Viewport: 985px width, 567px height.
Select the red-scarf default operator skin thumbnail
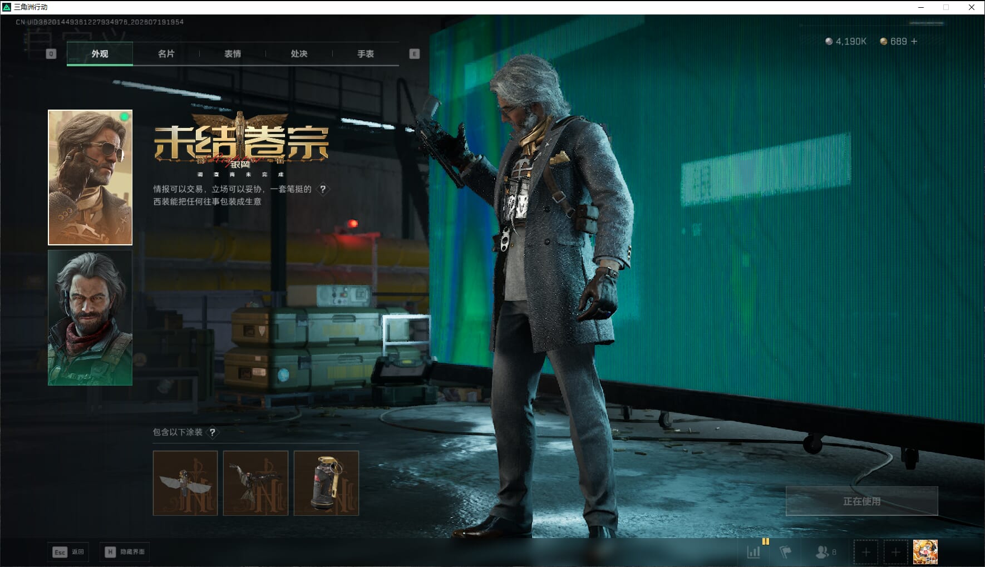coord(90,318)
